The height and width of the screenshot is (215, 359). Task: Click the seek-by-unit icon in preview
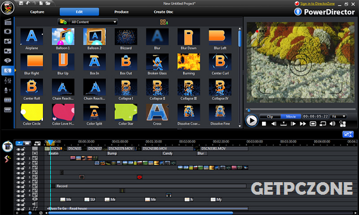click(x=284, y=124)
